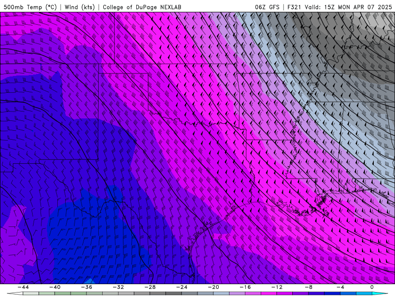The image size is (395, 296).
Task: Select the "College of DuPage NEXLAB" credit text
Action: 142,7
